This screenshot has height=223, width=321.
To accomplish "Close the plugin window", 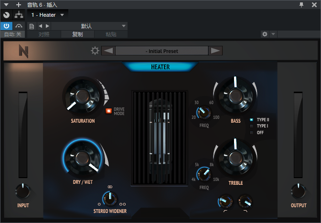I will point(314,5).
